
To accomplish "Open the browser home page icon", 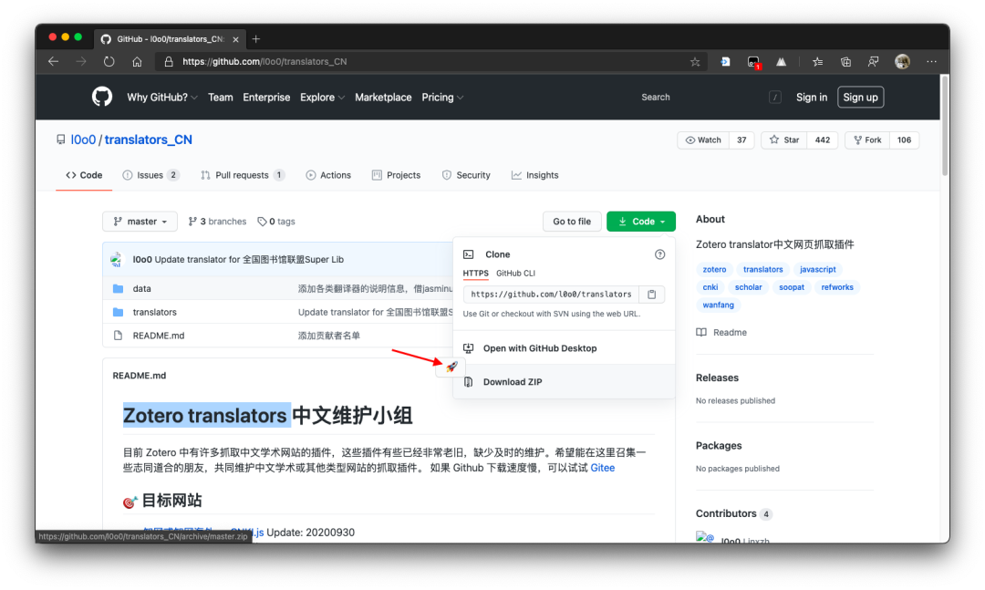I will (137, 62).
